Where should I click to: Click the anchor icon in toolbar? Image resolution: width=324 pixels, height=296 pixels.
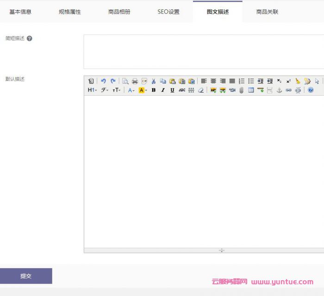(279, 90)
